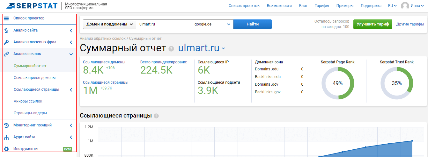Collapse the Анализ ссылок section
428x157 pixels.
click(x=71, y=54)
